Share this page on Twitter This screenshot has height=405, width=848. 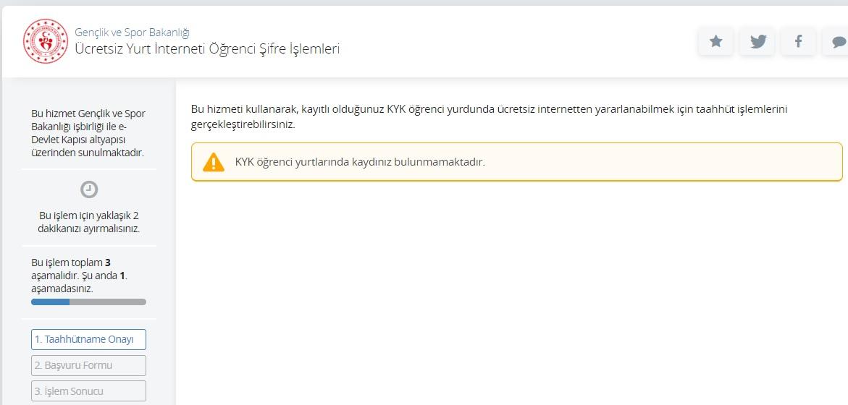[x=757, y=41]
